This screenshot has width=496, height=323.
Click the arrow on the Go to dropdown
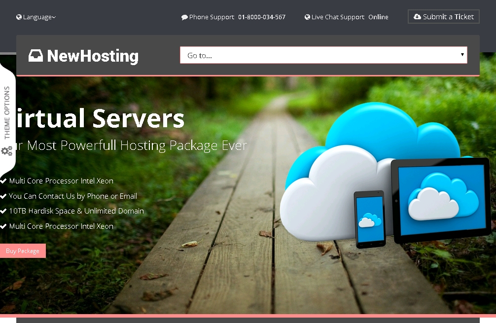point(462,55)
